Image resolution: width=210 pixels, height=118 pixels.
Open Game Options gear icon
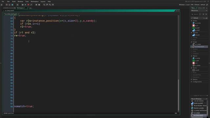pyautogui.click(x=36, y=5)
